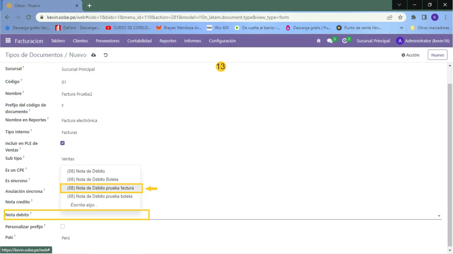Uncheck Incluir en PLE de Ventas
This screenshot has width=453, height=254.
(x=62, y=143)
